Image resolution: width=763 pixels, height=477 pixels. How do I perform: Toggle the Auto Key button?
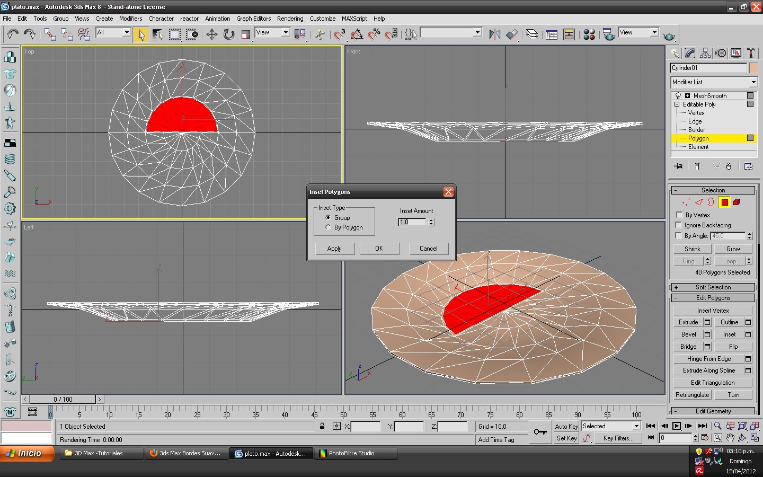[x=566, y=426]
